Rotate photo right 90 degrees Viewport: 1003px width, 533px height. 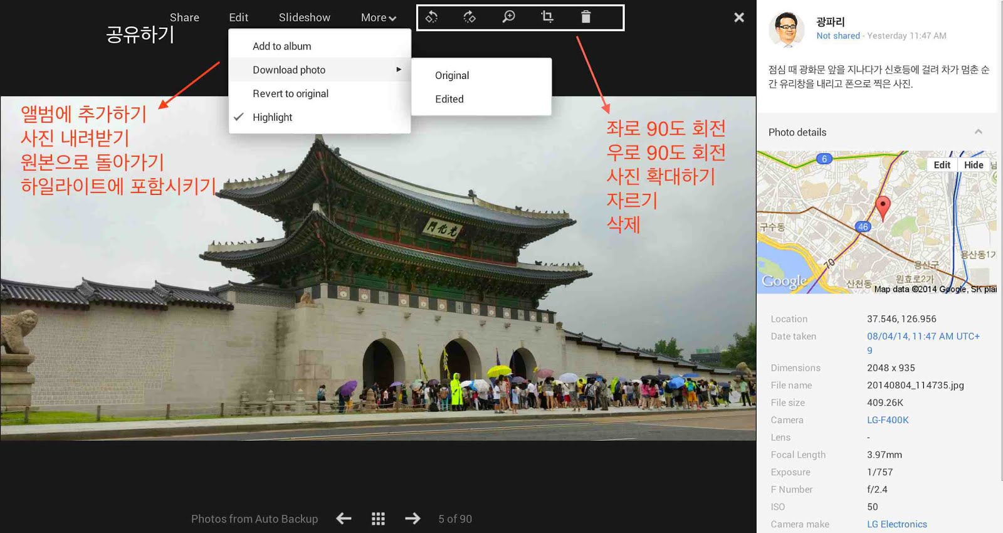[470, 17]
